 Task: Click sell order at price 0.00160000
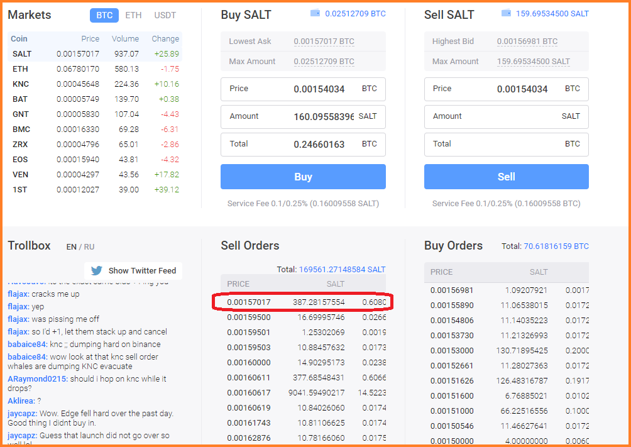(303, 362)
